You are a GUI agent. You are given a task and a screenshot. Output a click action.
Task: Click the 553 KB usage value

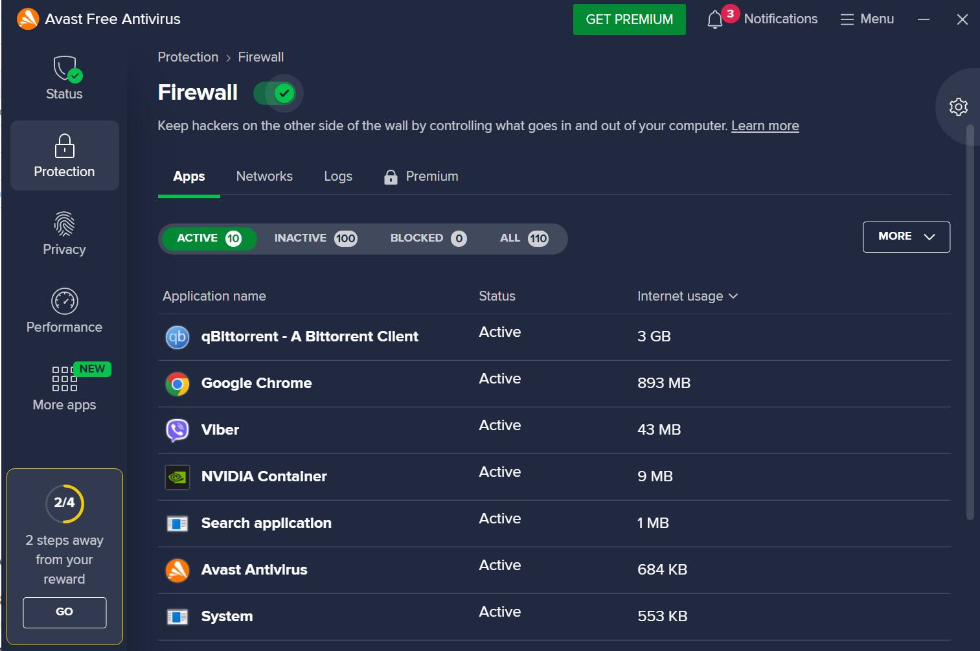point(662,617)
